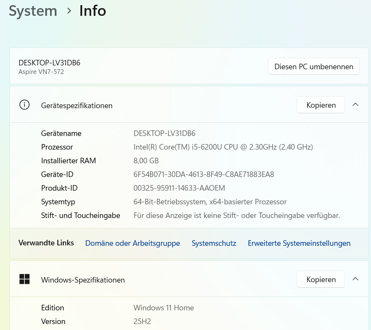Open the Systemschutz link
Image resolution: width=371 pixels, height=330 pixels.
[x=214, y=243]
